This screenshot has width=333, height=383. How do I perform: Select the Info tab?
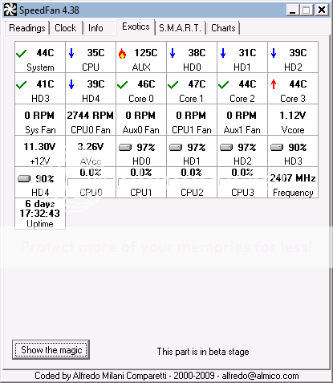coord(95,28)
